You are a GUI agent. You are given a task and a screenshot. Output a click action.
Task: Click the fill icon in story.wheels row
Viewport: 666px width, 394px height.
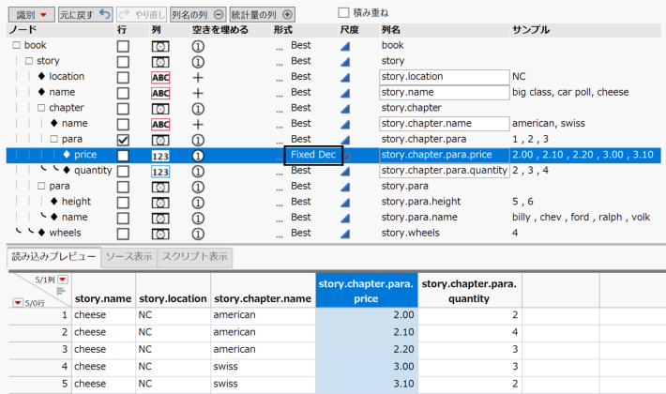[198, 233]
